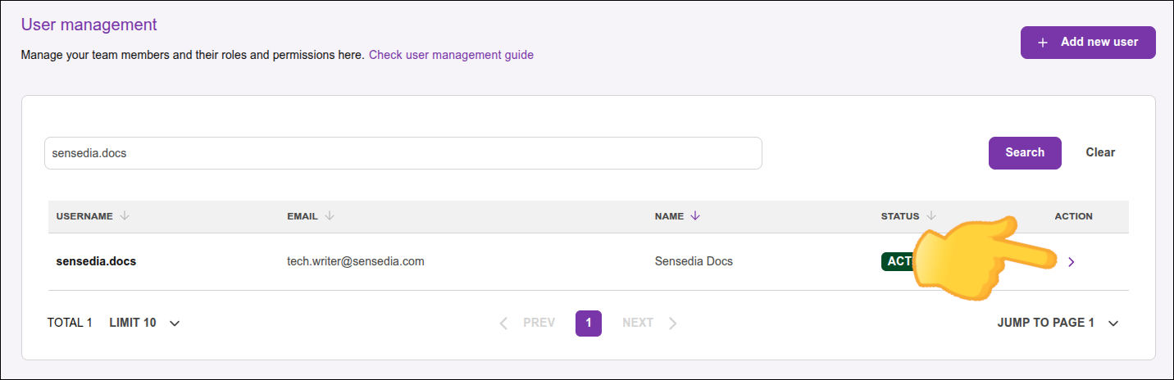Click the ACTION column header
The height and width of the screenshot is (380, 1174).
(x=1073, y=216)
